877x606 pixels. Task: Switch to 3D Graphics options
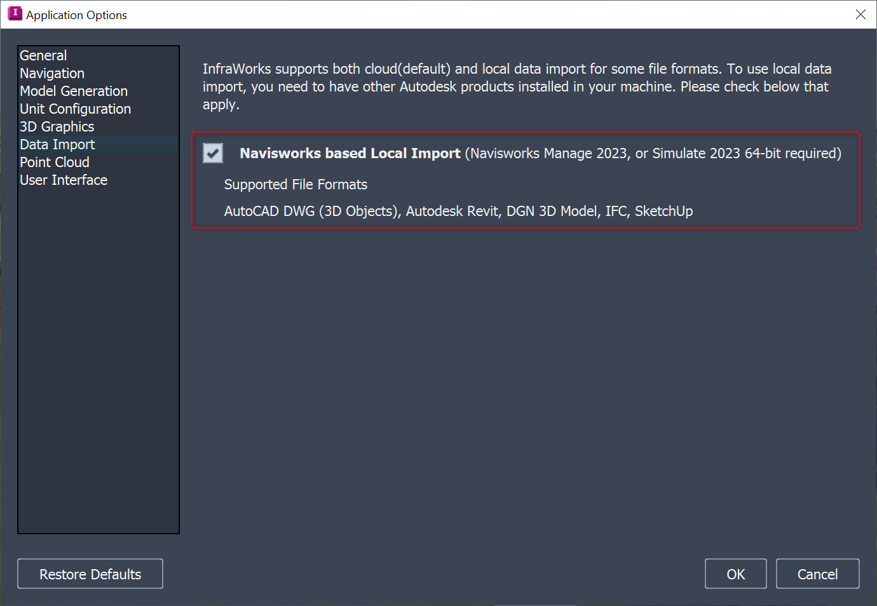(x=57, y=126)
